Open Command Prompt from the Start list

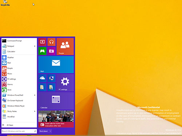click(19, 41)
